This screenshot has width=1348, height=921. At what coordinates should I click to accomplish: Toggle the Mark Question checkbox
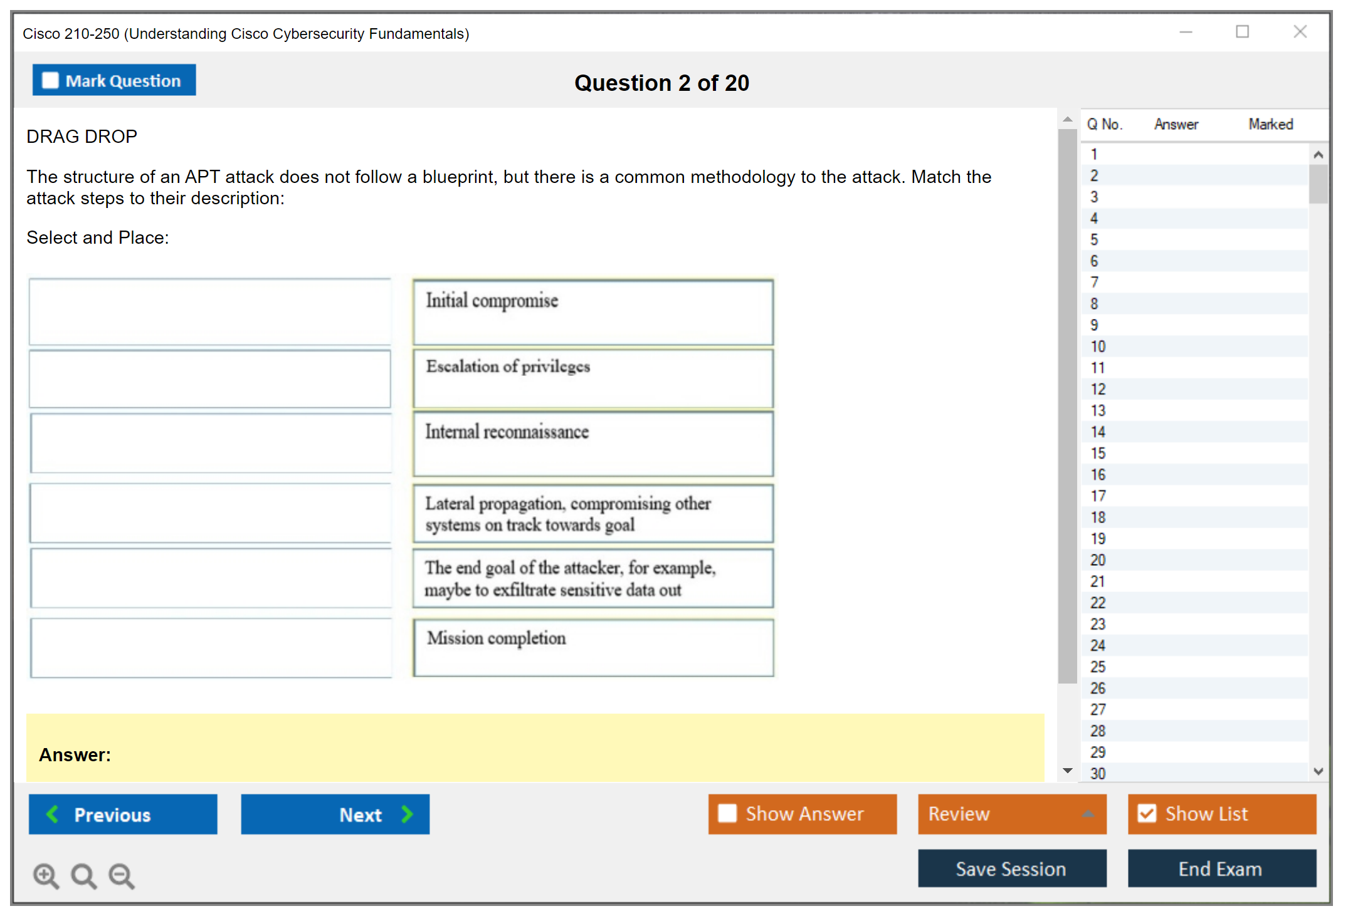(50, 80)
